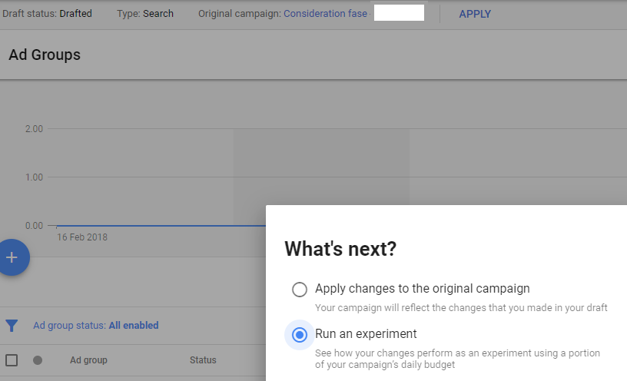
Task: Click the '16 Feb 2018' chart date label
Action: tap(82, 237)
